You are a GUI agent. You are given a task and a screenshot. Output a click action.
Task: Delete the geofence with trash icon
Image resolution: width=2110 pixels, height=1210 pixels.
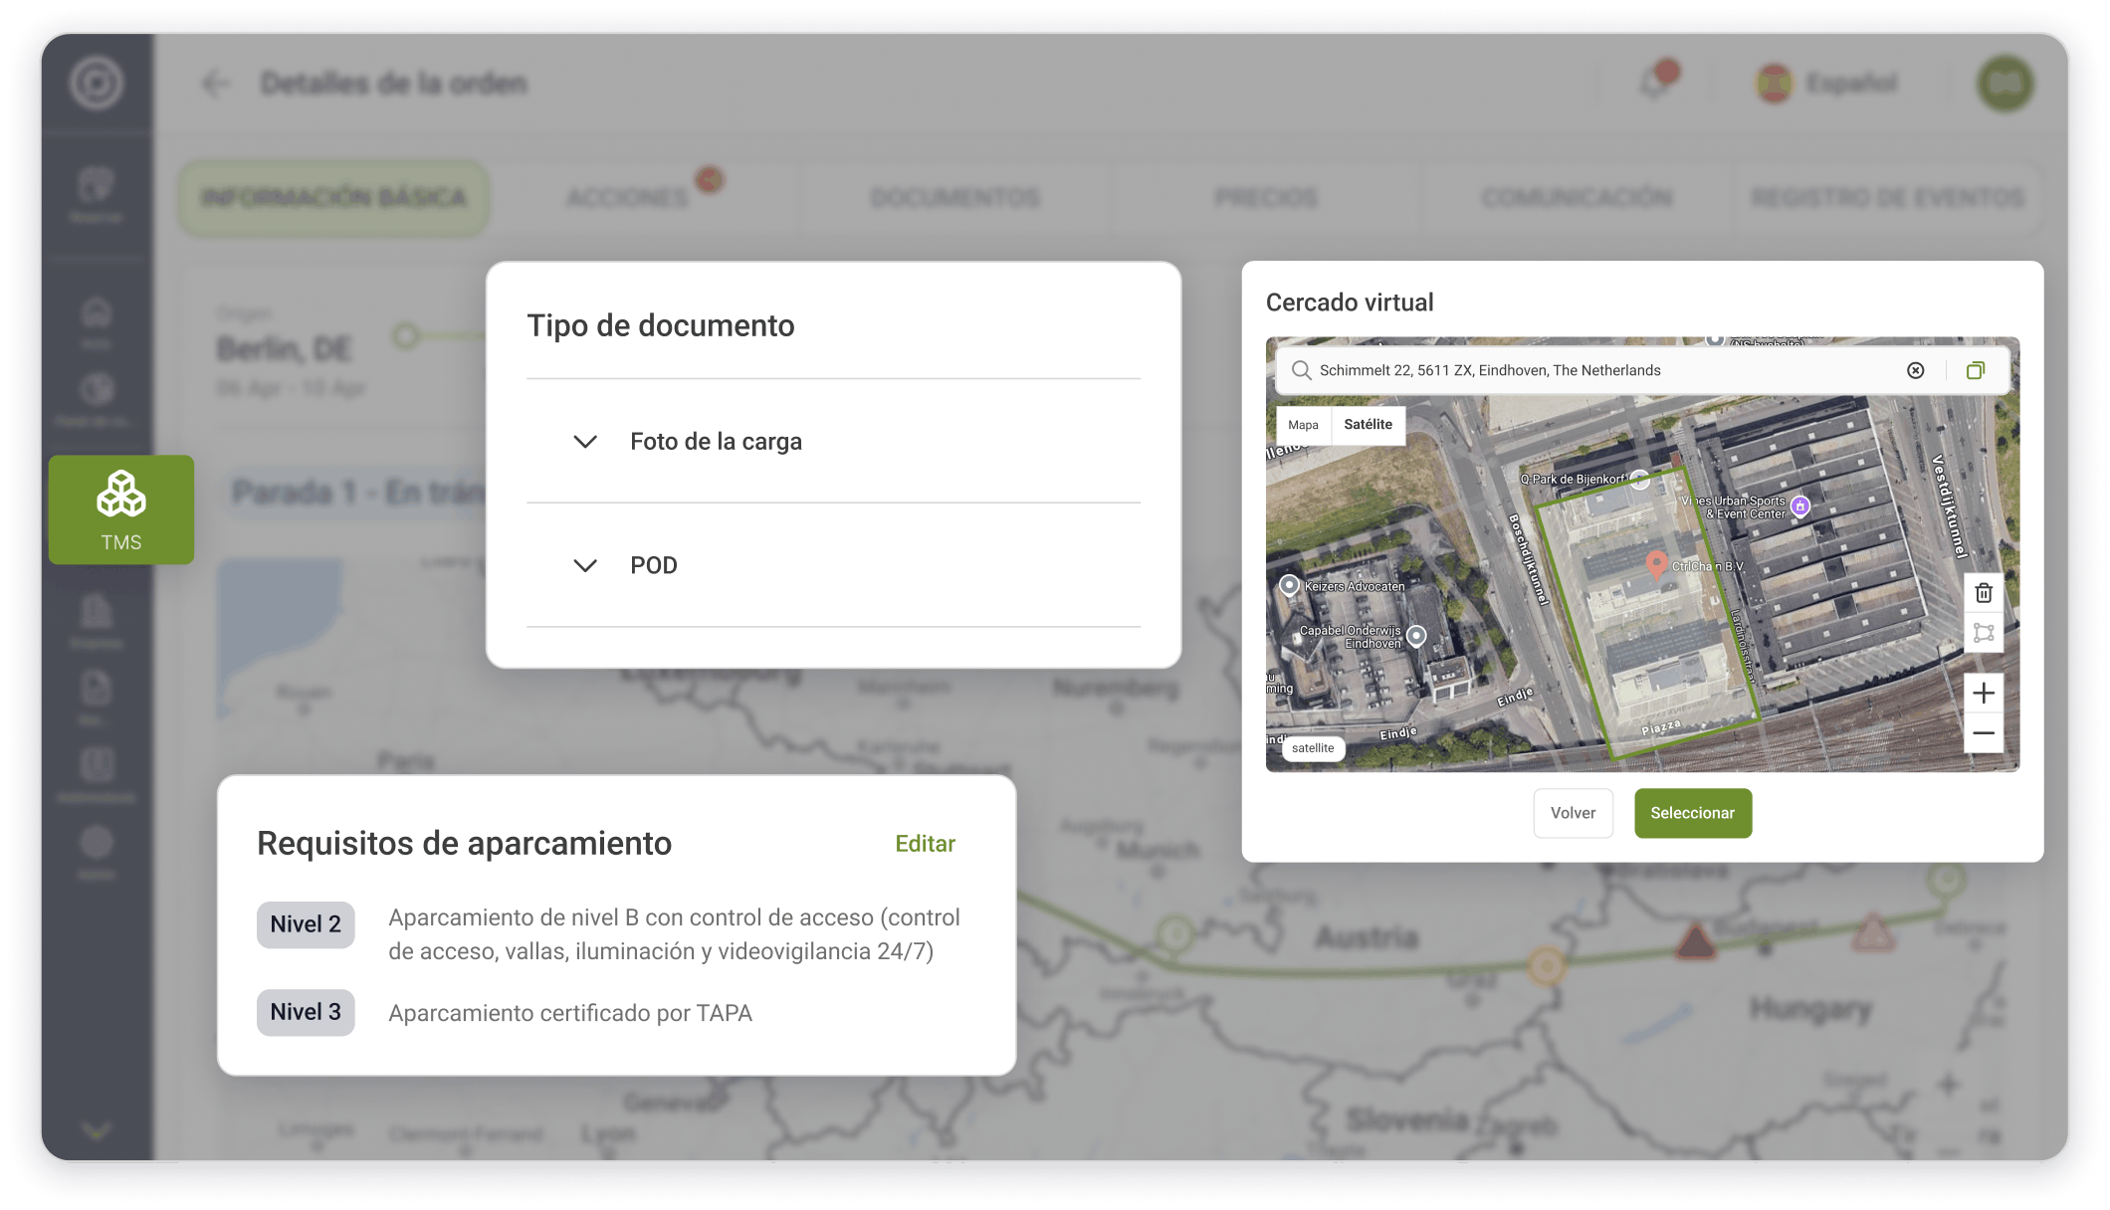pyautogui.click(x=1984, y=593)
